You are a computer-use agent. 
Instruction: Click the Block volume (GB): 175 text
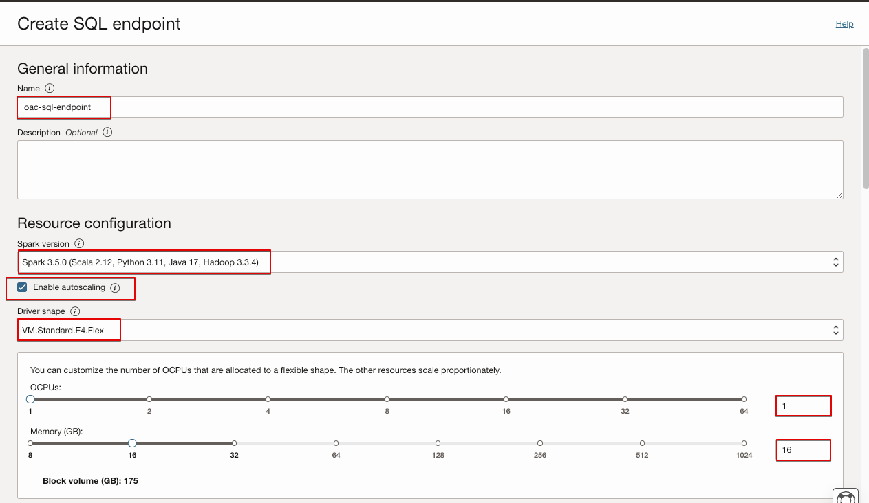pos(90,481)
